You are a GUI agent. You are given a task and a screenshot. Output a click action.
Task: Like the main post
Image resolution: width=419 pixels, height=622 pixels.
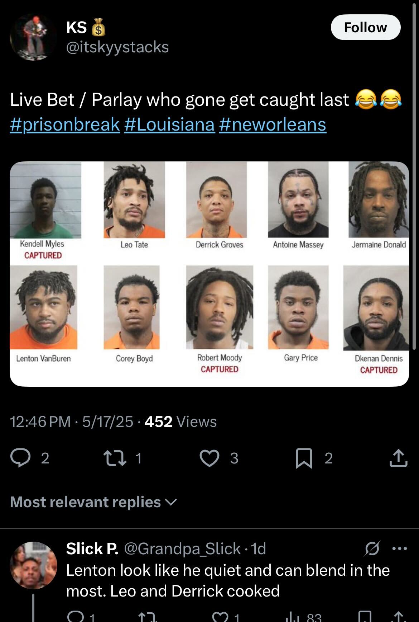pos(209,458)
